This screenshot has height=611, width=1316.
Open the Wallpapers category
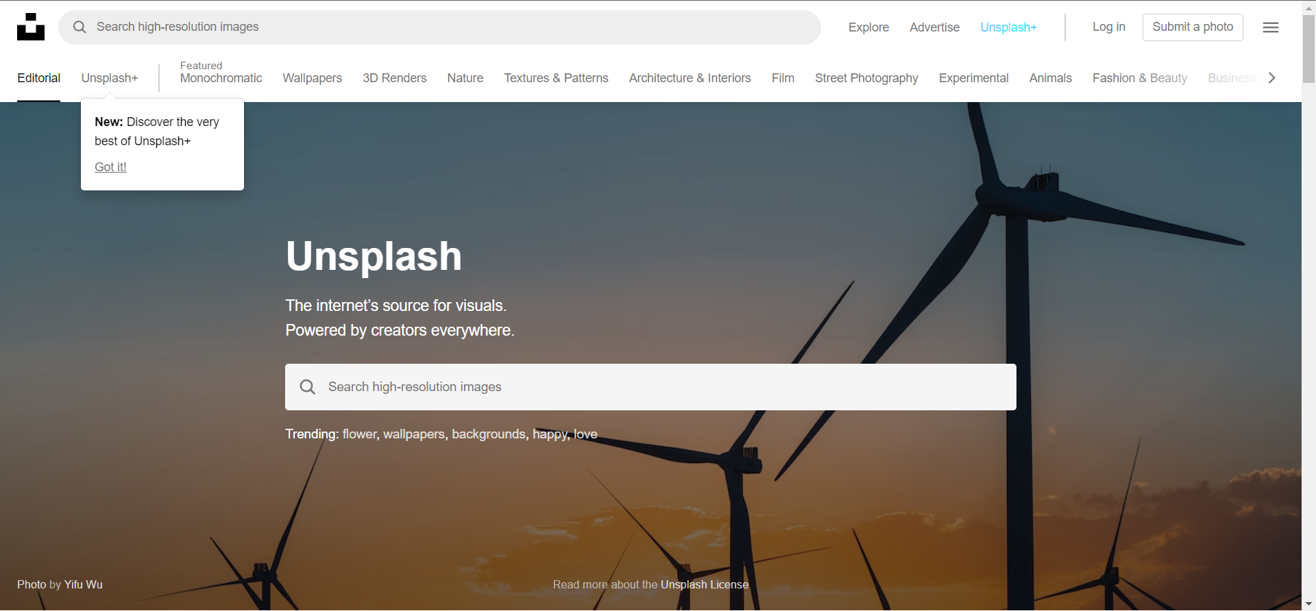[312, 78]
